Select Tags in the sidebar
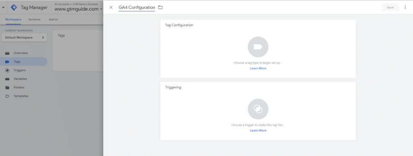 [24, 62]
